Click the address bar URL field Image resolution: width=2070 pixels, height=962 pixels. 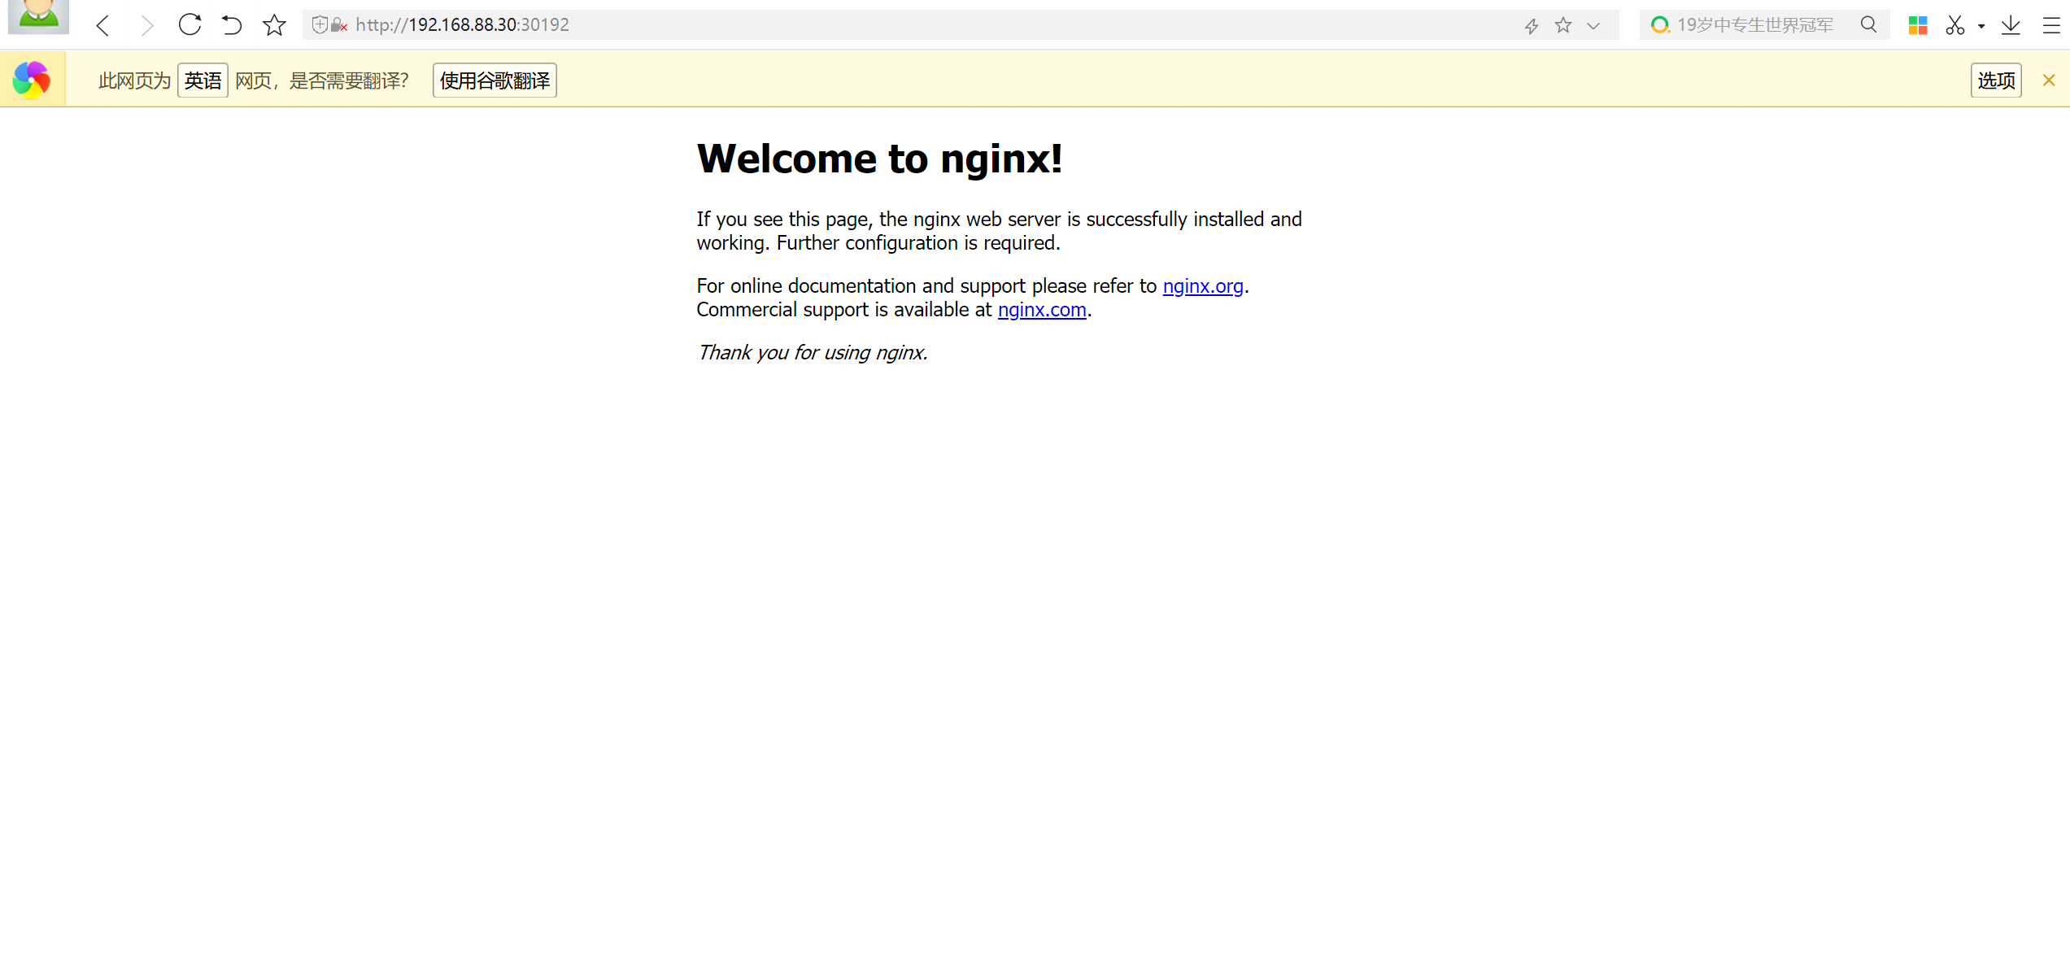[895, 25]
